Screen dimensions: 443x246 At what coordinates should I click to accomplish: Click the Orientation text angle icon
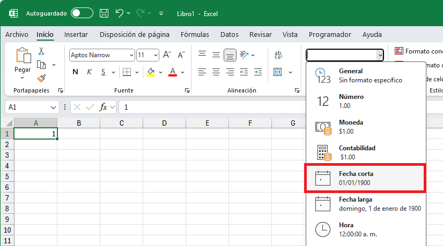click(244, 55)
